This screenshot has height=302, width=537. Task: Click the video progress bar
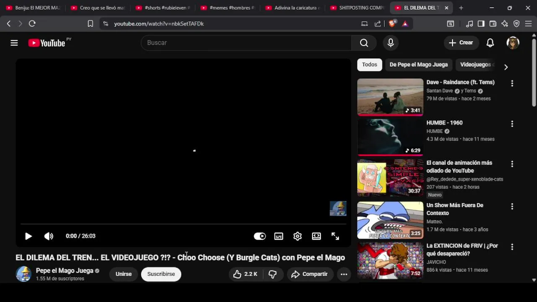pos(183,224)
